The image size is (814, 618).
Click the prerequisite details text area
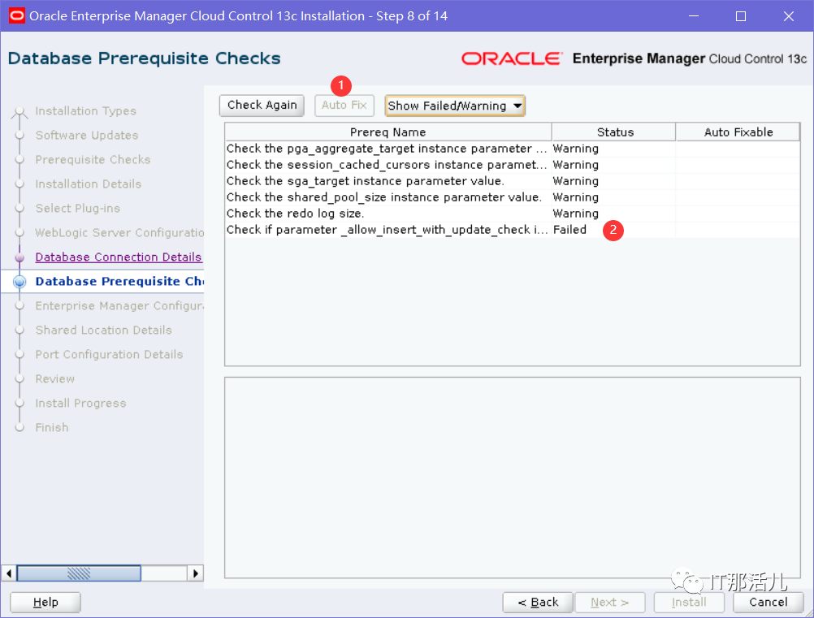coord(513,478)
